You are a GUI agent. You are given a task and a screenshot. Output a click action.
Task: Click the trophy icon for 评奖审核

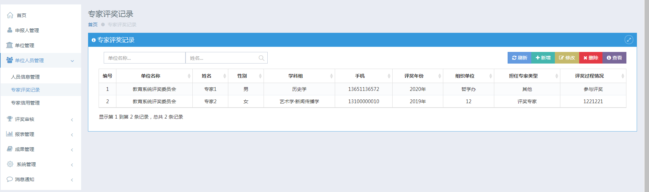(x=10, y=119)
